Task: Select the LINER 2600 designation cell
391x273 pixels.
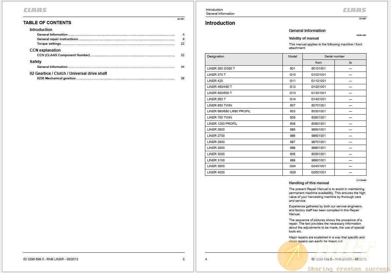Action: pos(244,130)
